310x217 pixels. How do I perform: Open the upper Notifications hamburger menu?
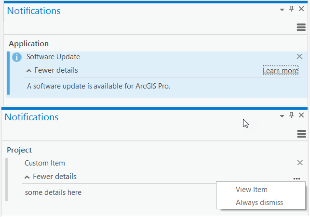pyautogui.click(x=301, y=27)
